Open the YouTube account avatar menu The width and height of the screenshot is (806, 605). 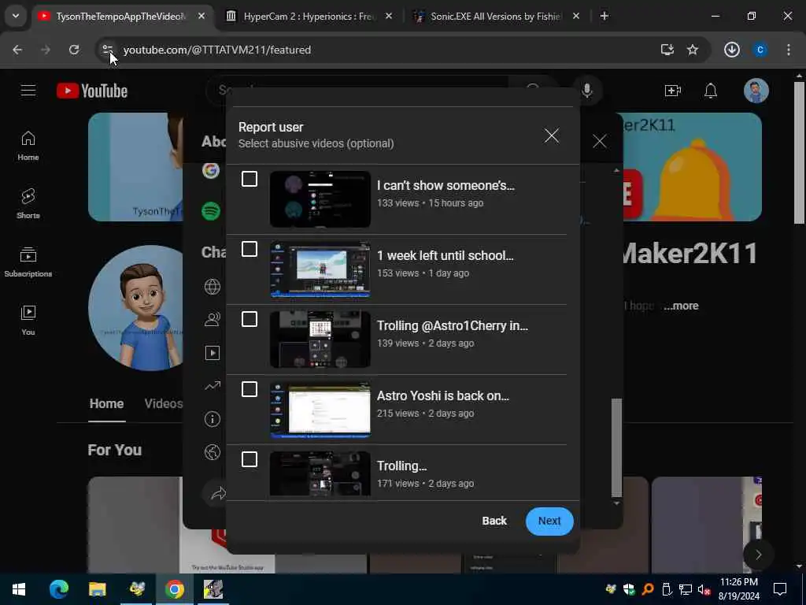(756, 91)
